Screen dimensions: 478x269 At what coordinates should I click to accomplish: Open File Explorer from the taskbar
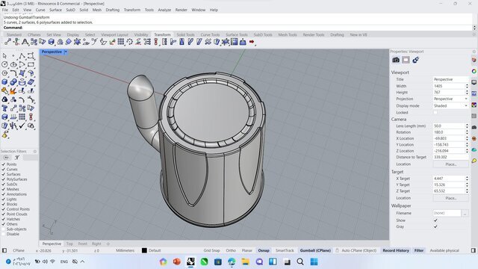pyautogui.click(x=246, y=262)
